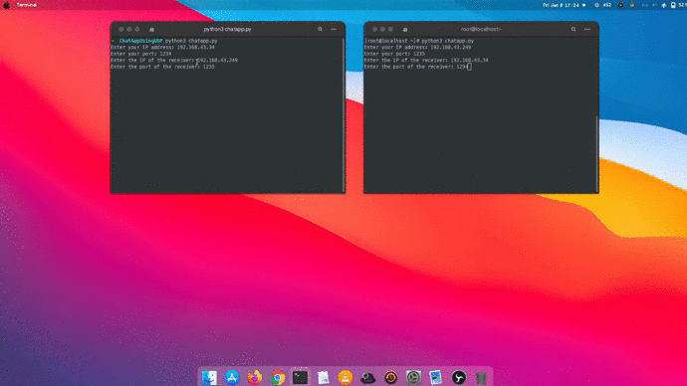Click receiver IP 192.168.43.34 line in right terminal

426,61
